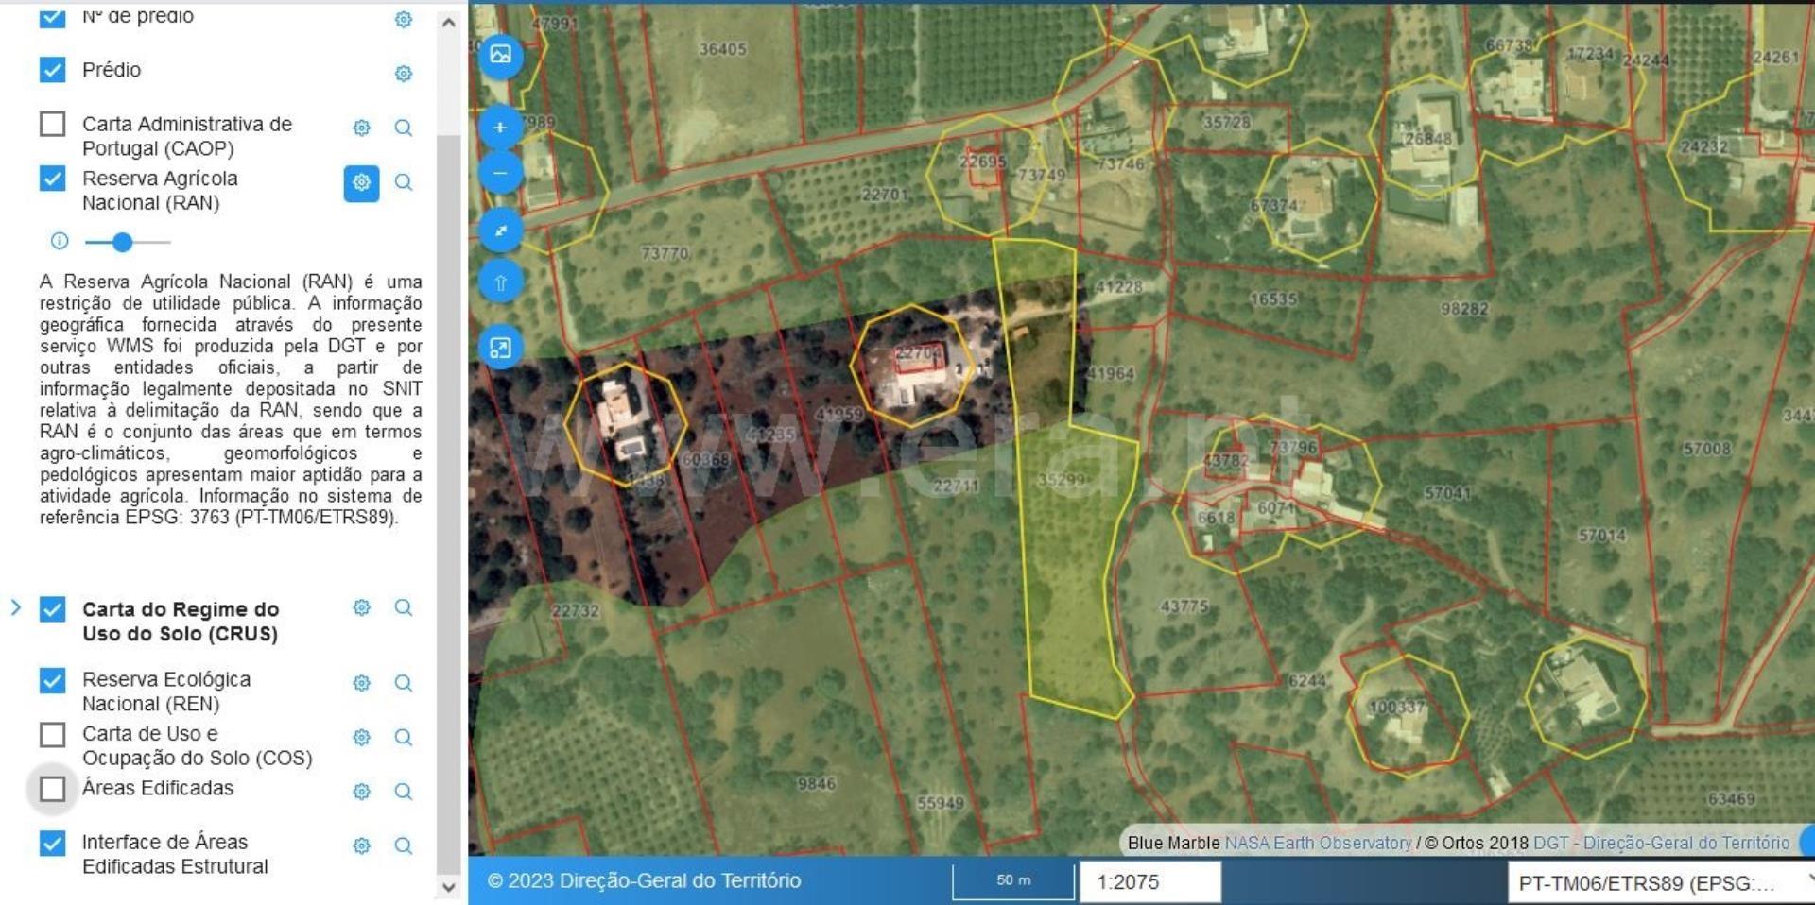The height and width of the screenshot is (905, 1815).
Task: Adjust the RAN layer opacity slider
Action: [x=122, y=242]
